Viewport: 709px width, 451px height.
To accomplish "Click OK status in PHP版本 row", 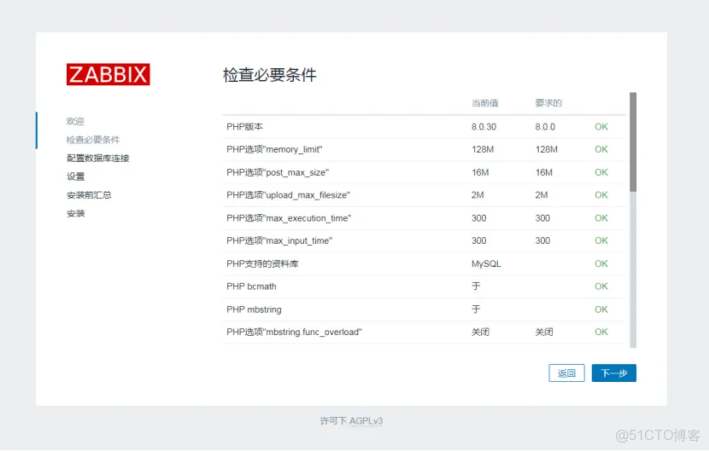I will [601, 127].
